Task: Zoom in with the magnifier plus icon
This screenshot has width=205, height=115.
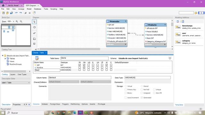Action: coord(17,21)
